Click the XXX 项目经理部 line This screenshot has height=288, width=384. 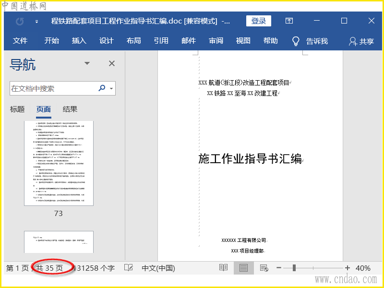tap(247, 251)
